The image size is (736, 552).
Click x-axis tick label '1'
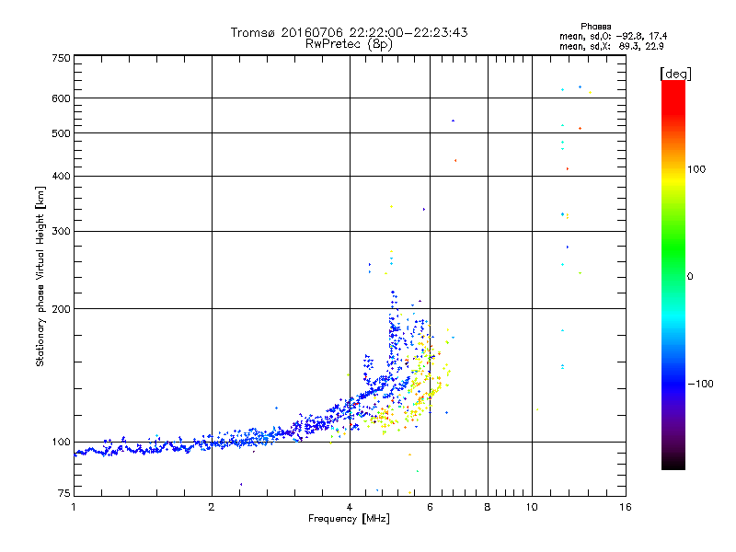(74, 507)
